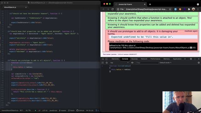Open DevTools settings gear
The height and width of the screenshot is (113, 201).
pos(191,59)
